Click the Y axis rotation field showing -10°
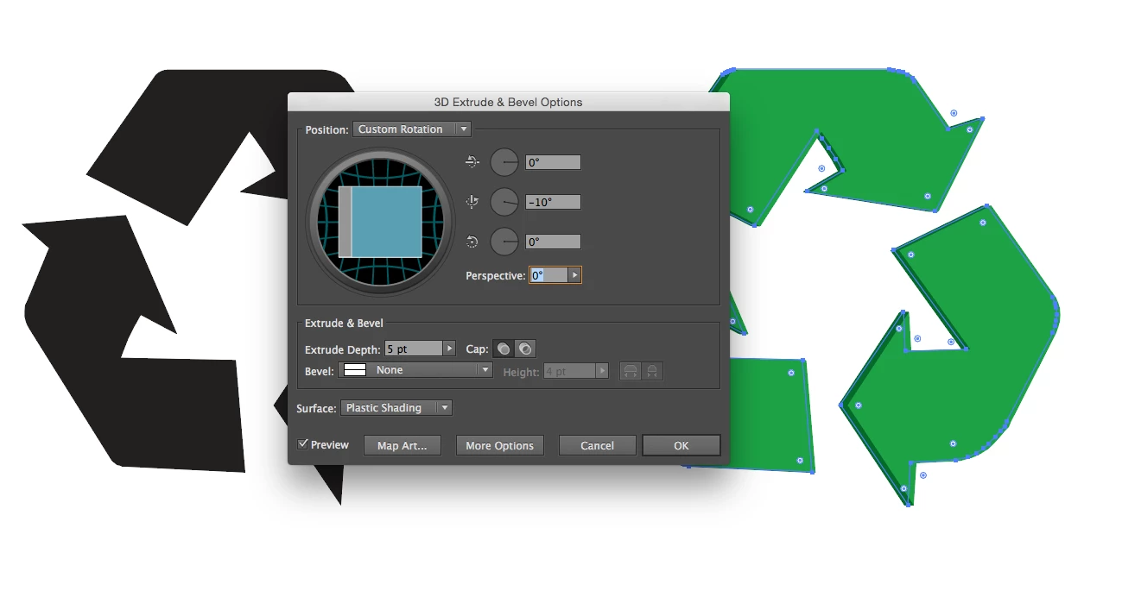1122x597 pixels. pyautogui.click(x=553, y=202)
